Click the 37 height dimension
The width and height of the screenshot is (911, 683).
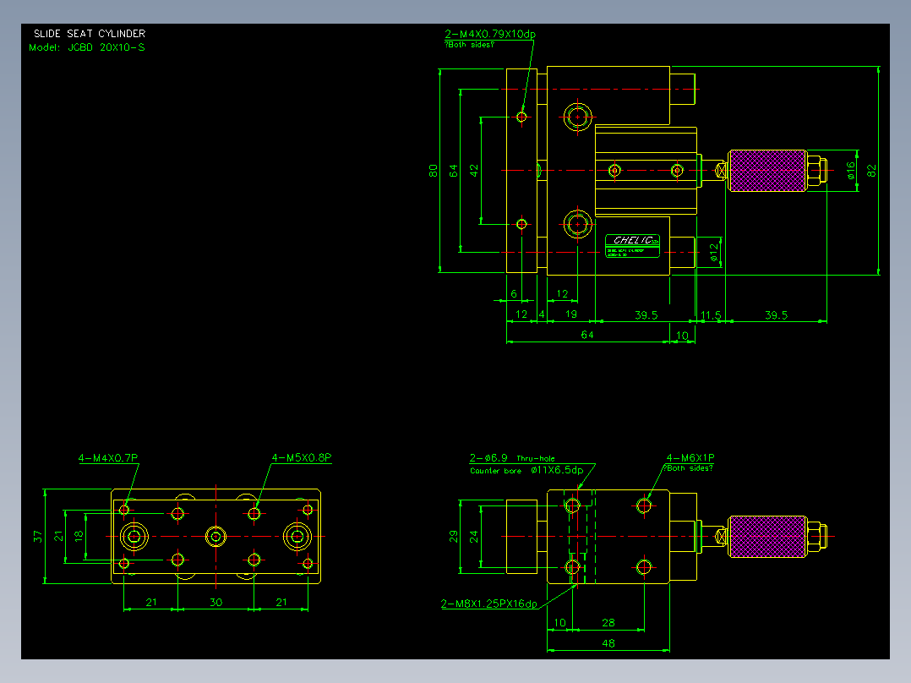38,537
